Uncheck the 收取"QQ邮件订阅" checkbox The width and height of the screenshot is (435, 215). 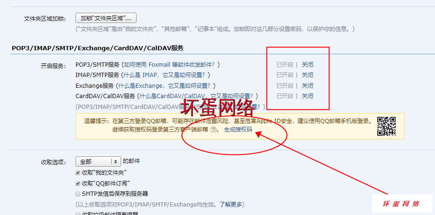(x=78, y=183)
